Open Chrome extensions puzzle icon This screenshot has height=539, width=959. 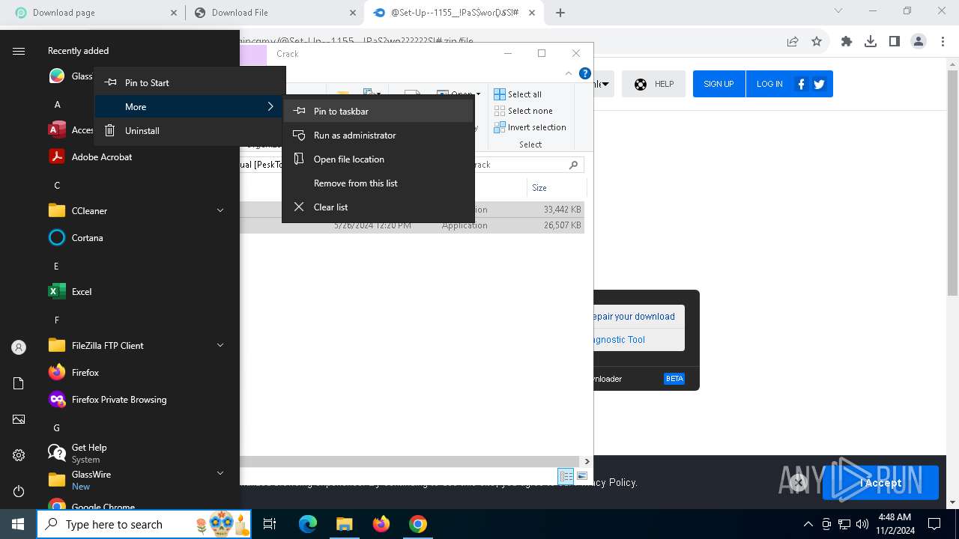[x=847, y=42]
